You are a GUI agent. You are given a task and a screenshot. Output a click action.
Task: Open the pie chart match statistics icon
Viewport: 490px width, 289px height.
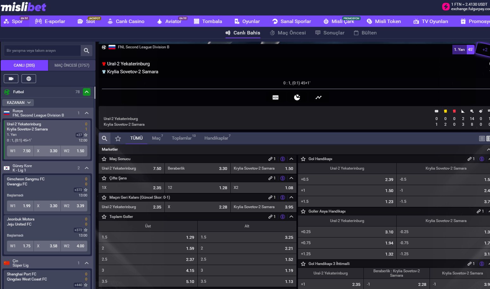click(297, 98)
